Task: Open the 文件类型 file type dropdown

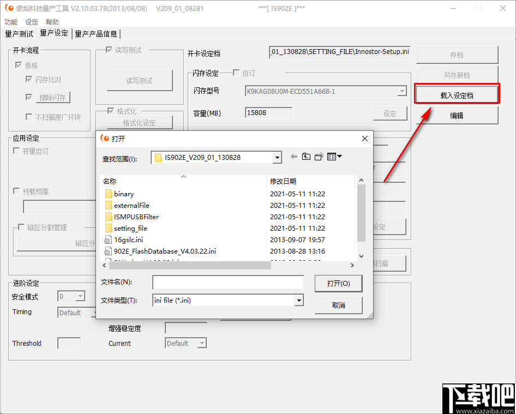Action: [298, 300]
